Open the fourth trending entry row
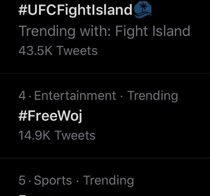The image size is (210, 196). click(x=105, y=116)
